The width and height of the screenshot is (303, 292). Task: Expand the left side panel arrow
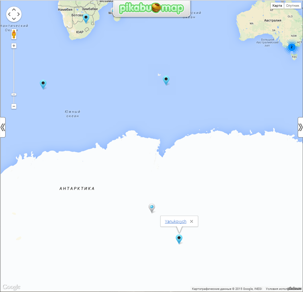3,127
